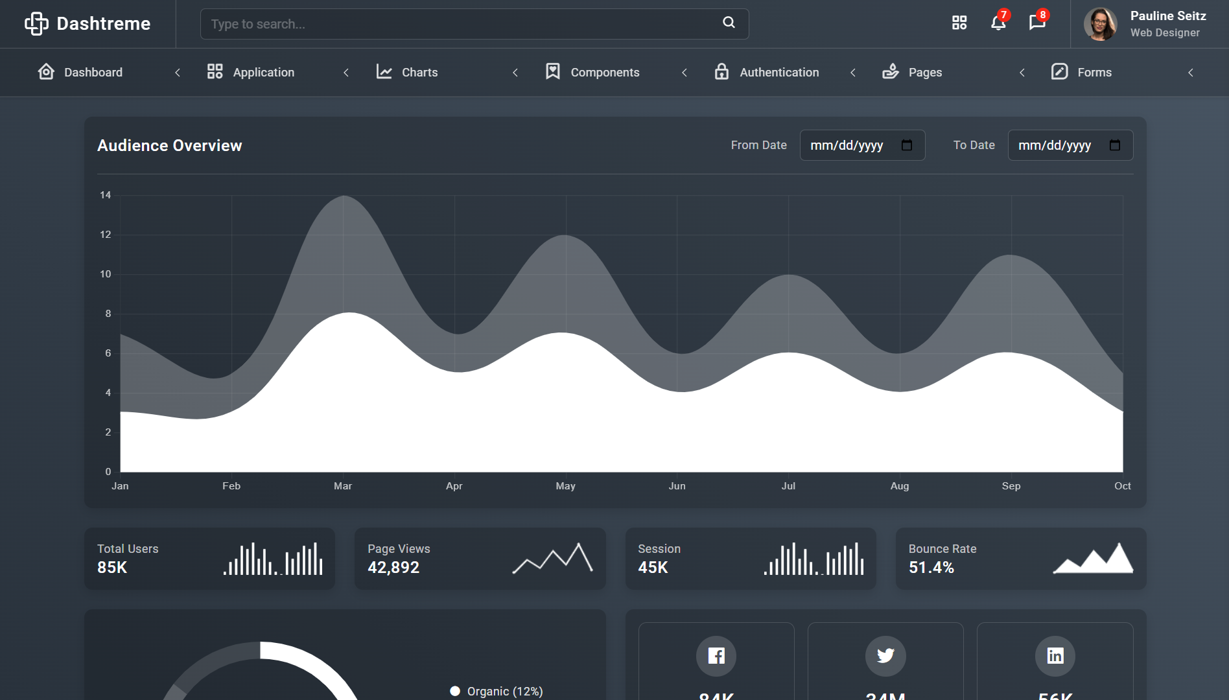
Task: Open the Application menu
Action: tap(263, 73)
